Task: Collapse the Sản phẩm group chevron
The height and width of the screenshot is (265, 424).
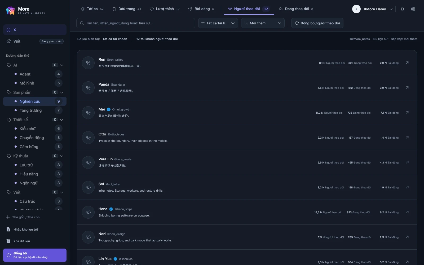Action: tap(62, 92)
